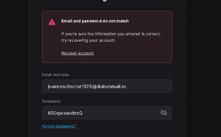This screenshot has width=221, height=137.
Task: Click the Email Address field label
Action: coord(55,75)
